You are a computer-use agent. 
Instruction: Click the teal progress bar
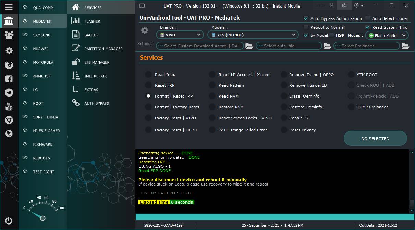[x=275, y=217]
